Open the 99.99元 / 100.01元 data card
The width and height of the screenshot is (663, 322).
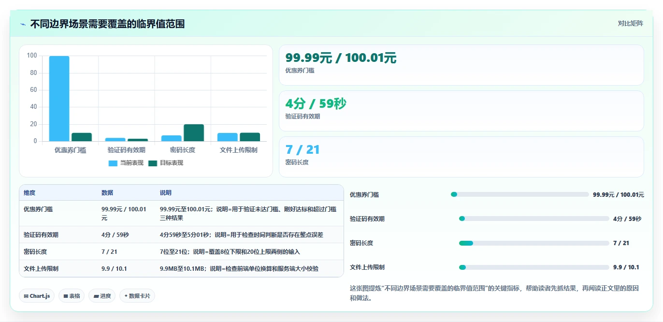coord(461,65)
